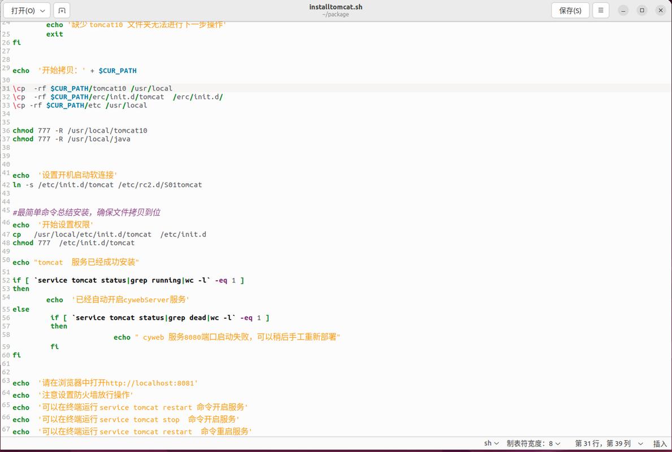Click echo 'service tomcat stop' line
The height and width of the screenshot is (452, 672).
(126, 419)
